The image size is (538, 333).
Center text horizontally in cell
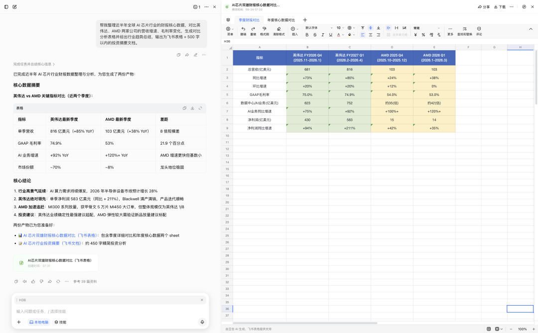[x=371, y=35]
